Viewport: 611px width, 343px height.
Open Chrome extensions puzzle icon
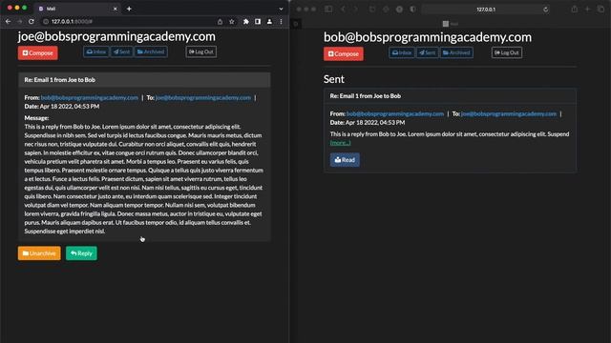click(x=246, y=22)
